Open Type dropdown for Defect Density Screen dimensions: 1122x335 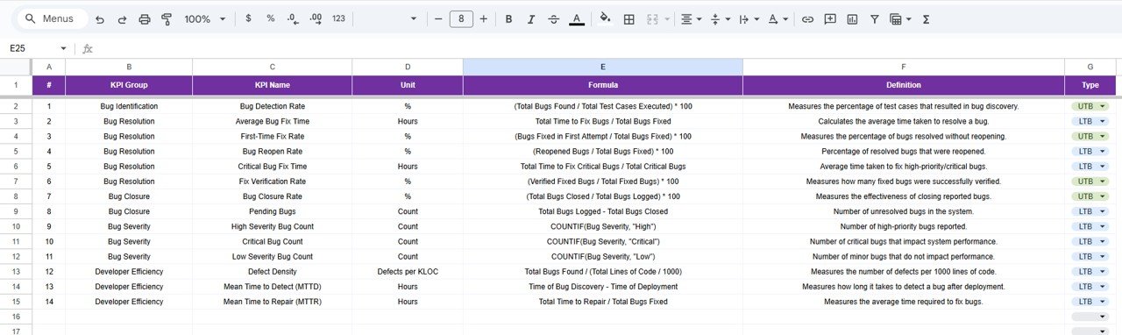(x=1102, y=271)
